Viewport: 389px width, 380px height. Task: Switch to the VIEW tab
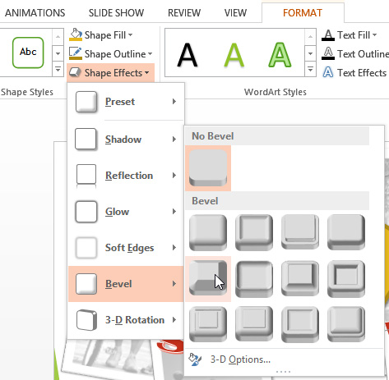click(235, 13)
